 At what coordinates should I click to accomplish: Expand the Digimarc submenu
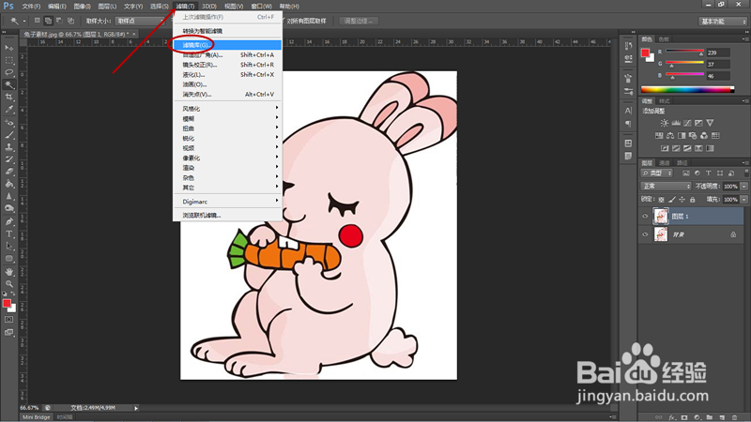tap(227, 202)
